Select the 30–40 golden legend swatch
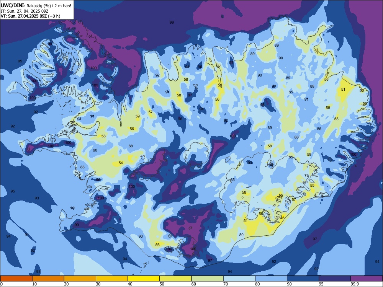This screenshot has height=287, width=383. click(112, 279)
